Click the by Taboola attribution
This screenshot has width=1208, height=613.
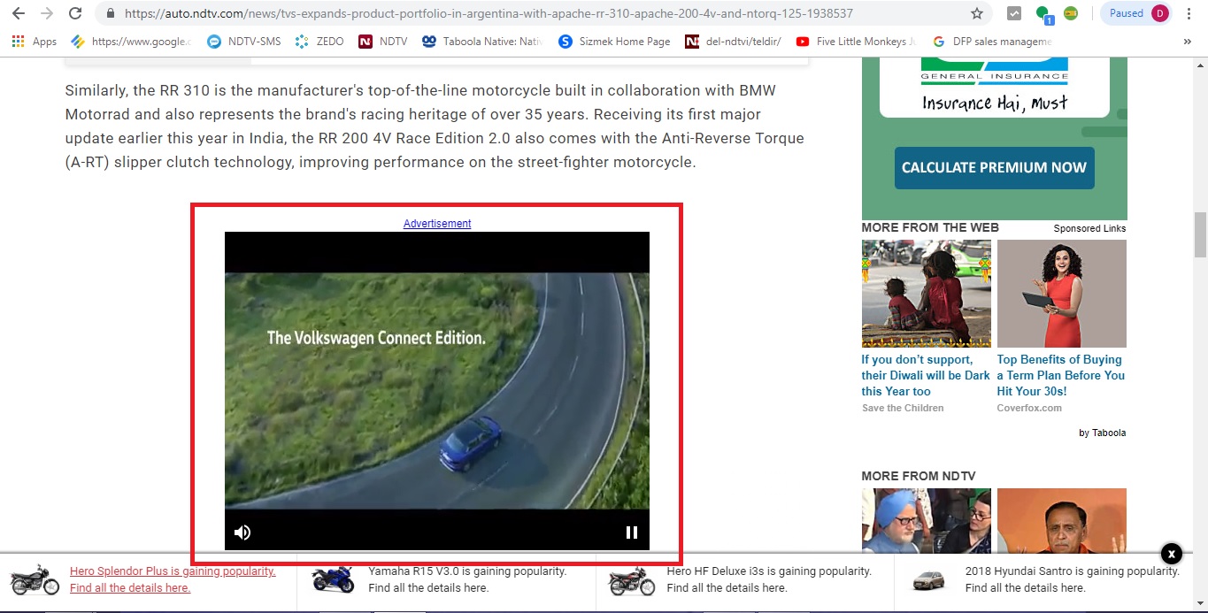(1103, 433)
